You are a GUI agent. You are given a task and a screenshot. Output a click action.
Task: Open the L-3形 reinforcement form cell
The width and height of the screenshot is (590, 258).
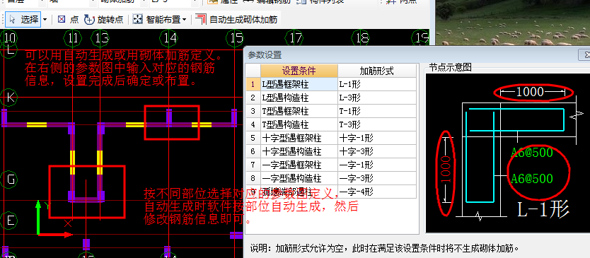(x=377, y=98)
